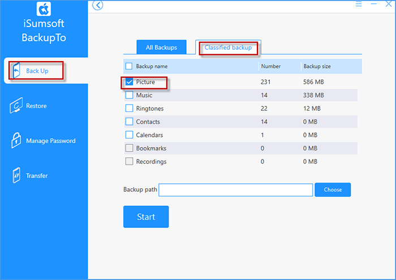Click the Manage Password padlock icon
Screen dimensions: 396x280
point(16,140)
